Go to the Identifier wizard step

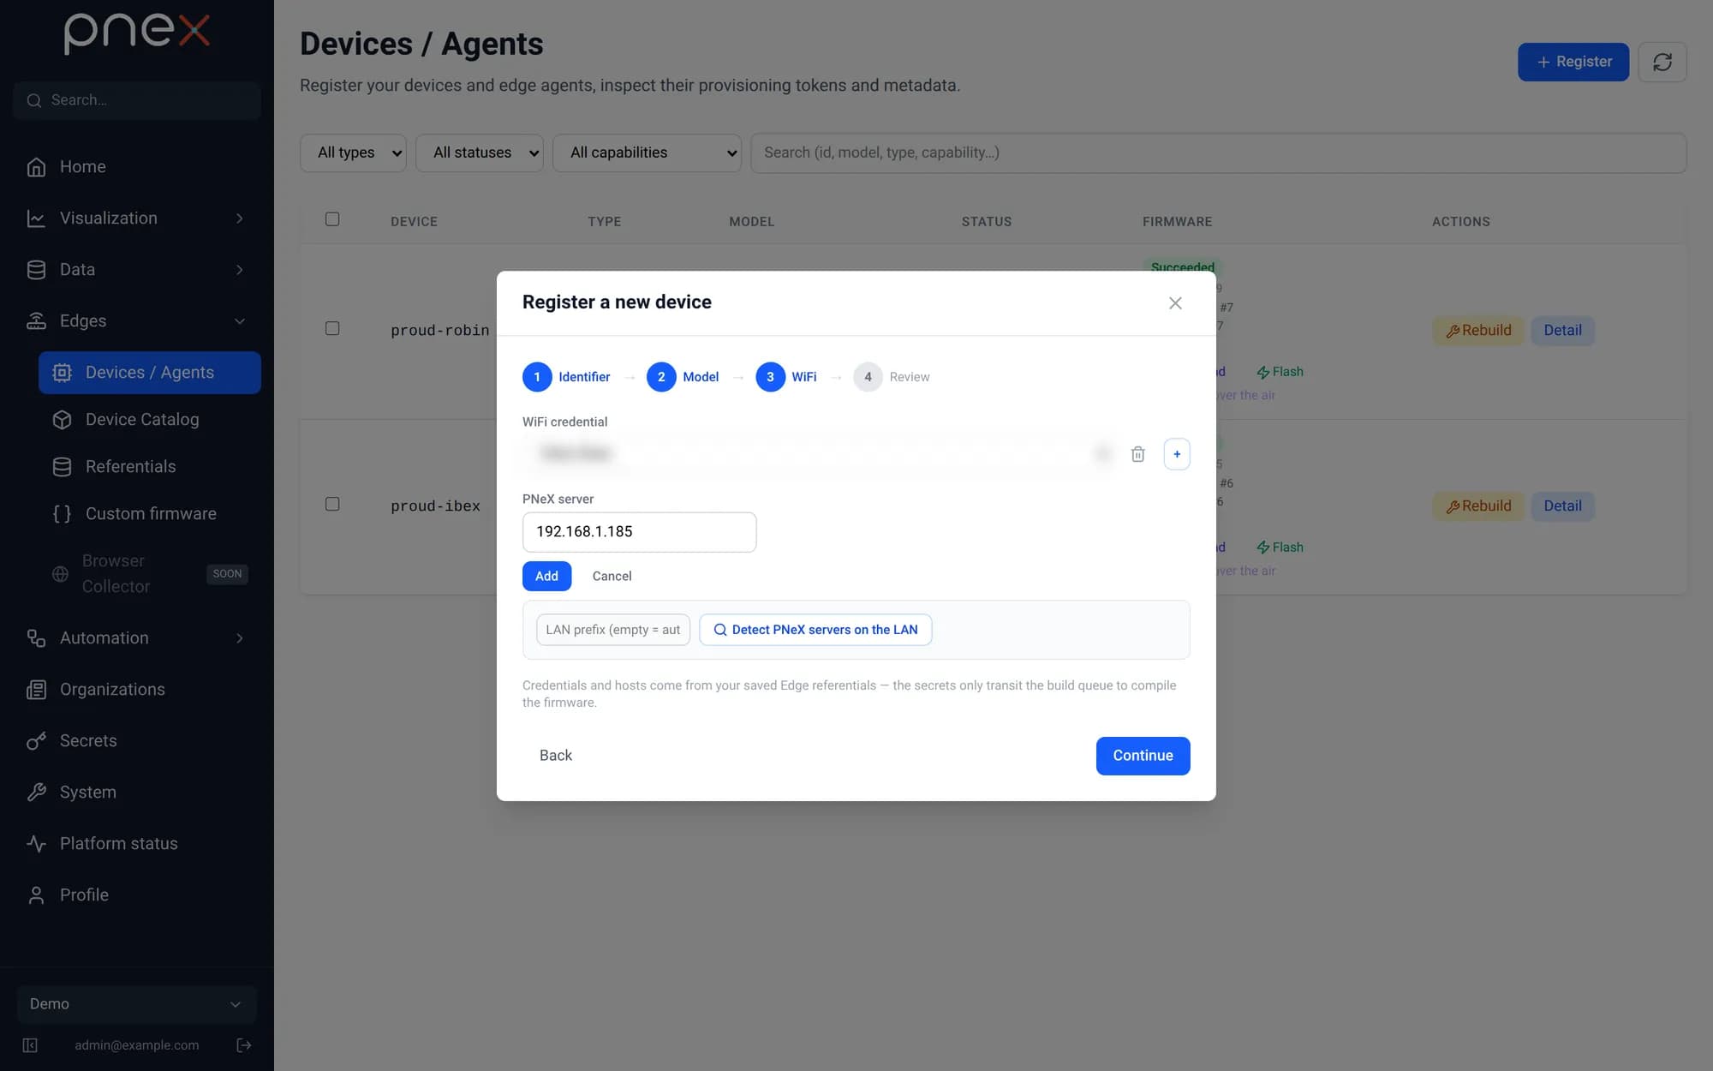[566, 377]
